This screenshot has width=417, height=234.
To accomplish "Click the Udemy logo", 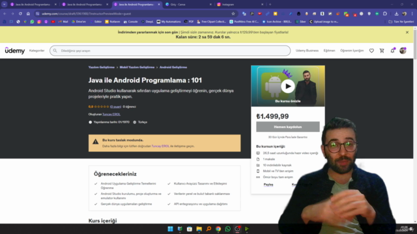I will (14, 51).
